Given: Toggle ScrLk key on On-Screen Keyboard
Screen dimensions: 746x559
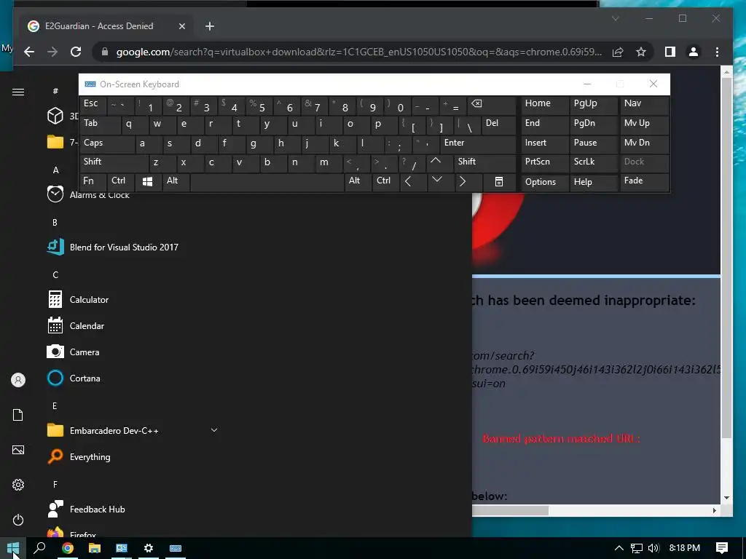Looking at the screenshot, I should [593, 162].
